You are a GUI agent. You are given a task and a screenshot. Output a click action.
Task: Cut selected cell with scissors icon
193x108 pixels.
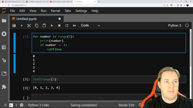[x=29, y=25]
